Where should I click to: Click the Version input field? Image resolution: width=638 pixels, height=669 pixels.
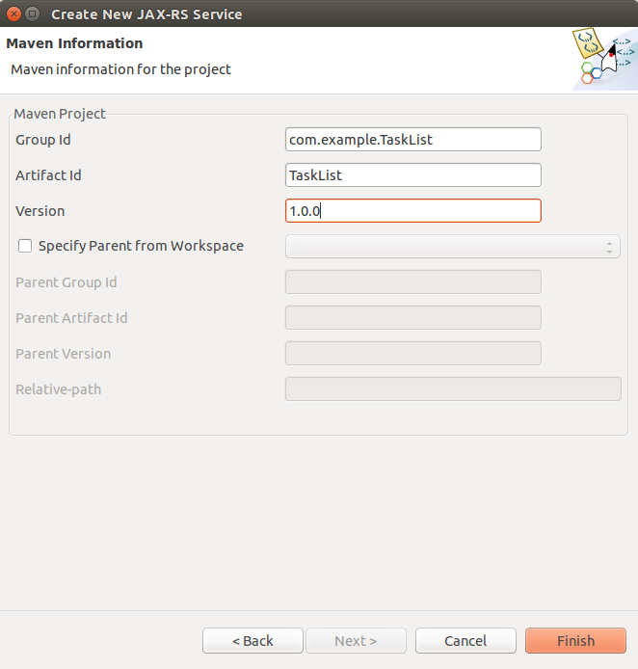click(x=412, y=211)
